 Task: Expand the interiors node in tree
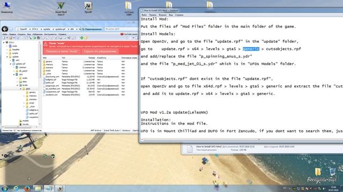pos(24,96)
